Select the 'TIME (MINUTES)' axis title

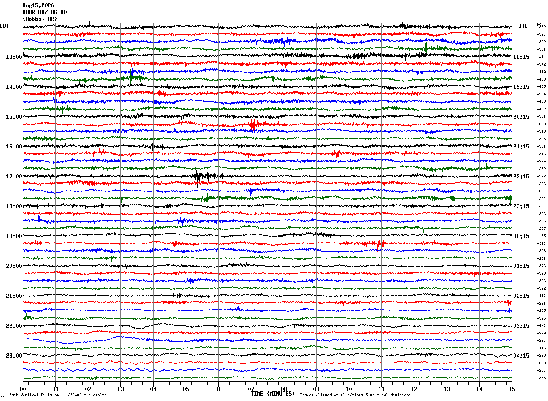pyautogui.click(x=273, y=394)
